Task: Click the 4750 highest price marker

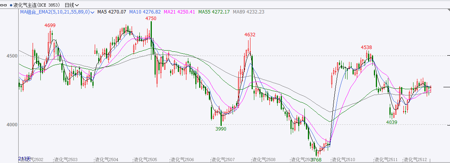Action: coord(151,18)
